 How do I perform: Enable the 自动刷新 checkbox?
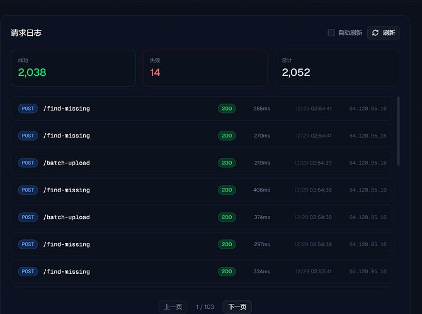pyautogui.click(x=331, y=33)
